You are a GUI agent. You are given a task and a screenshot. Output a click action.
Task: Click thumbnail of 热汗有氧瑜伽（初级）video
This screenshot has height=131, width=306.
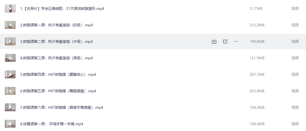tap(10, 25)
